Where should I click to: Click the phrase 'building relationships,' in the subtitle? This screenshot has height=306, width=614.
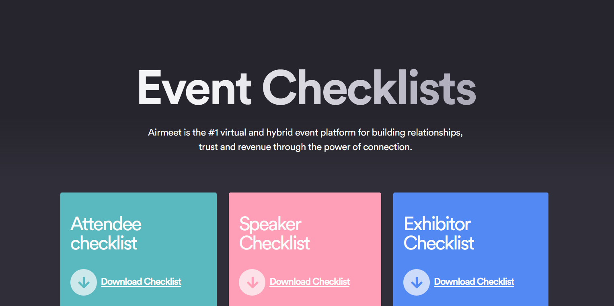click(417, 132)
